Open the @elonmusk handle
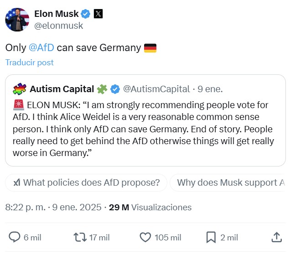Screen dimensions: 290x255 [59, 26]
